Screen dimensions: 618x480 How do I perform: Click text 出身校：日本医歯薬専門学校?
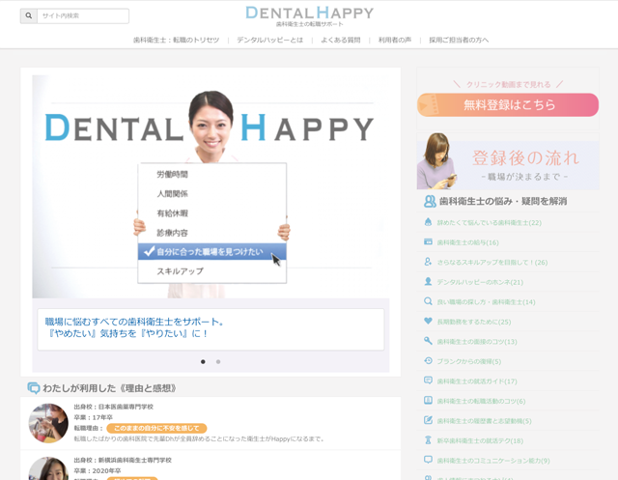114,407
